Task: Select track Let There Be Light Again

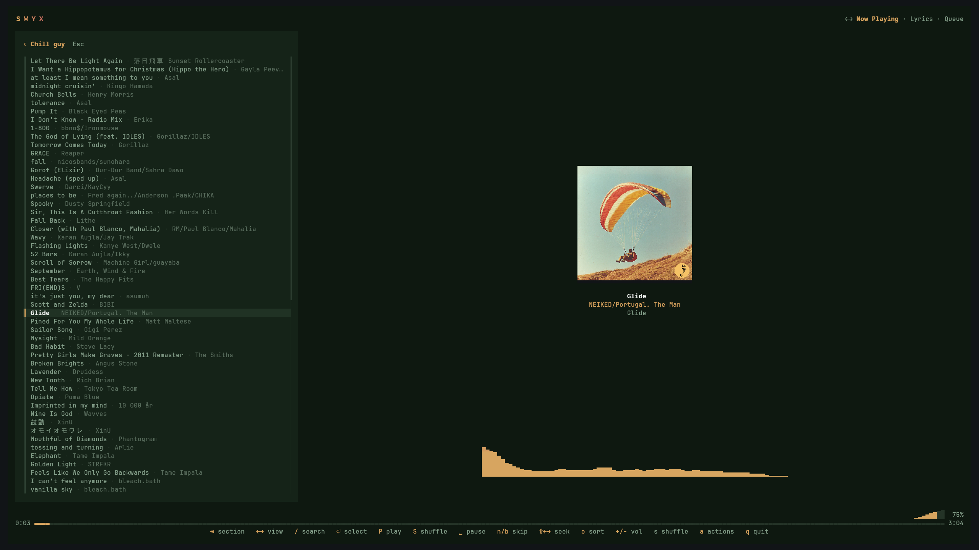Action: point(158,61)
